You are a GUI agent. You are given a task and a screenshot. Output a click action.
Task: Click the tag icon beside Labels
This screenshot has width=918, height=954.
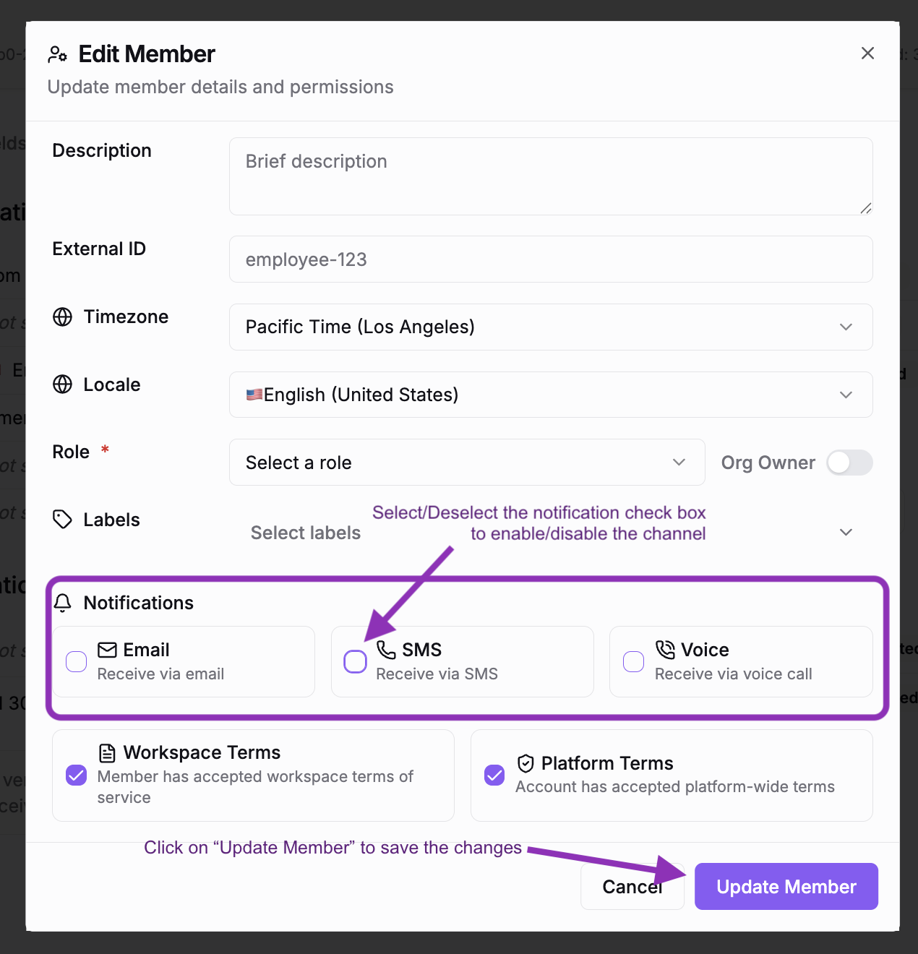[x=62, y=519]
